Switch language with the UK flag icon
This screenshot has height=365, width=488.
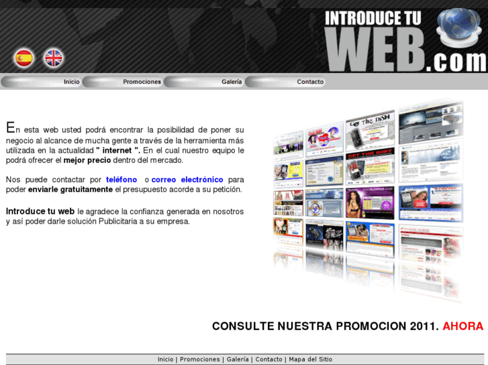tap(54, 58)
